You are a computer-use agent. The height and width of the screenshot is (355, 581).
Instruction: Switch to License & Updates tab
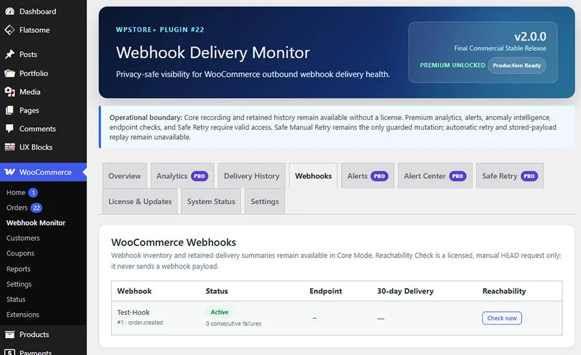point(140,201)
